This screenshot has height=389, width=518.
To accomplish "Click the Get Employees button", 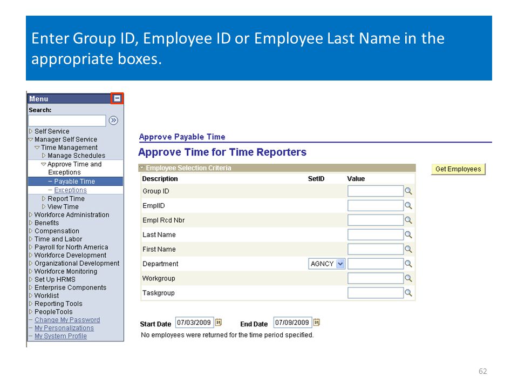I will coord(458,169).
